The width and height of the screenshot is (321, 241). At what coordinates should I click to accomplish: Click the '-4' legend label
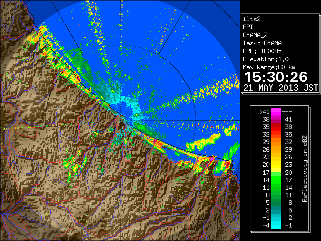click(x=266, y=225)
